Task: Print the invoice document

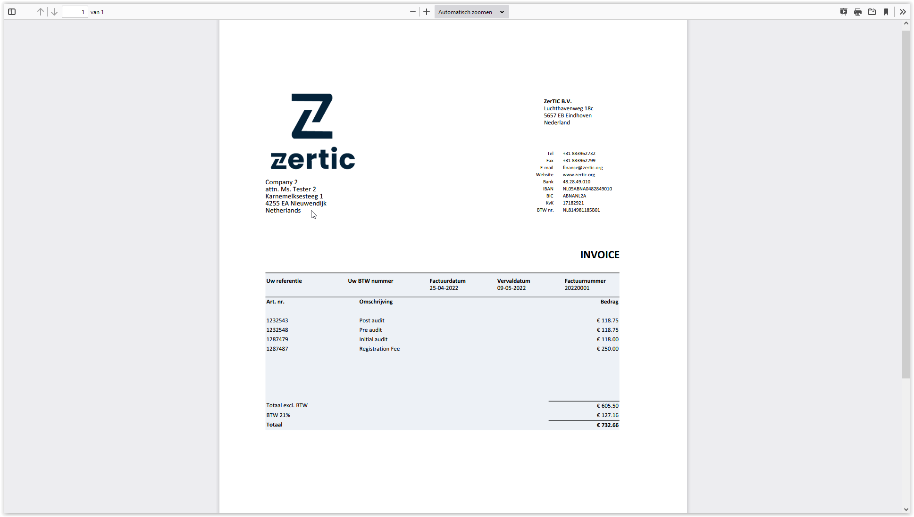Action: pos(858,12)
